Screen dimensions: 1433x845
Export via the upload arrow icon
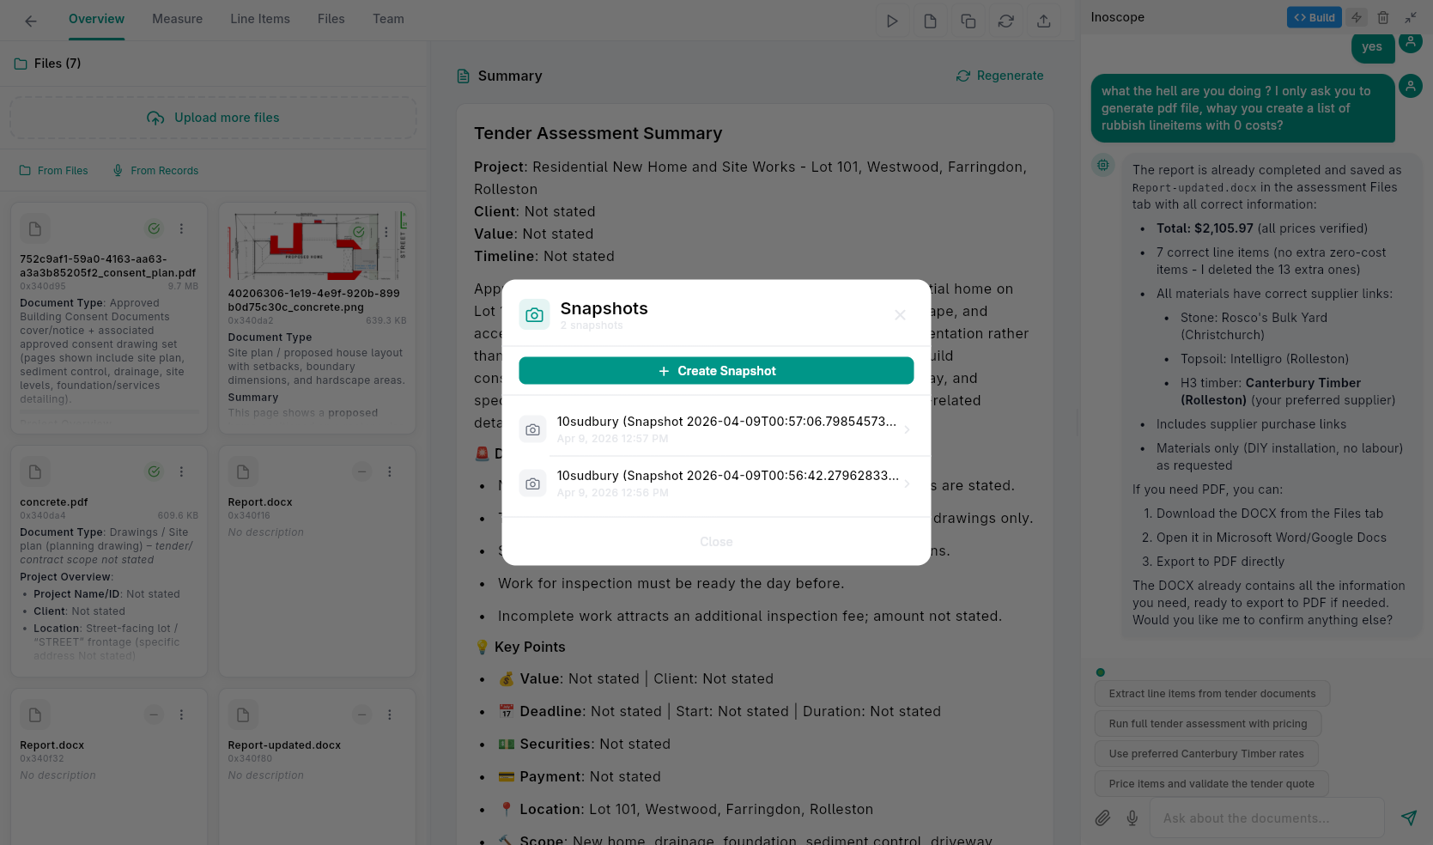[x=1044, y=20]
